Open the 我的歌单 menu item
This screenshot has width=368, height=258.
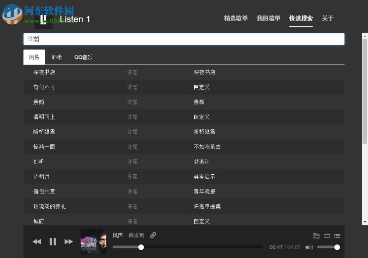point(268,18)
